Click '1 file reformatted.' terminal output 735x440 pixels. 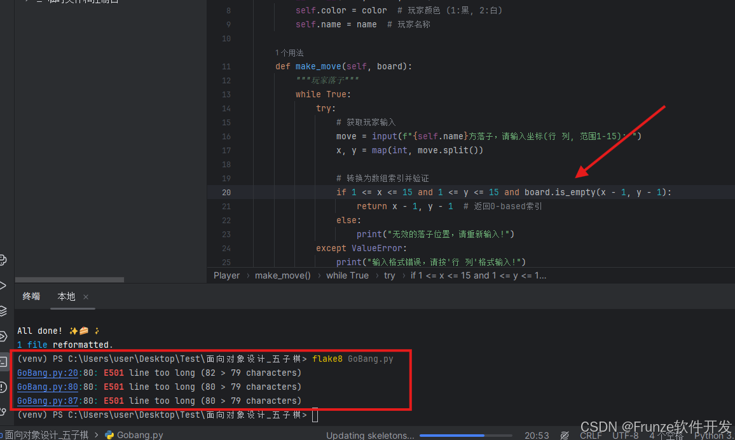pos(65,345)
